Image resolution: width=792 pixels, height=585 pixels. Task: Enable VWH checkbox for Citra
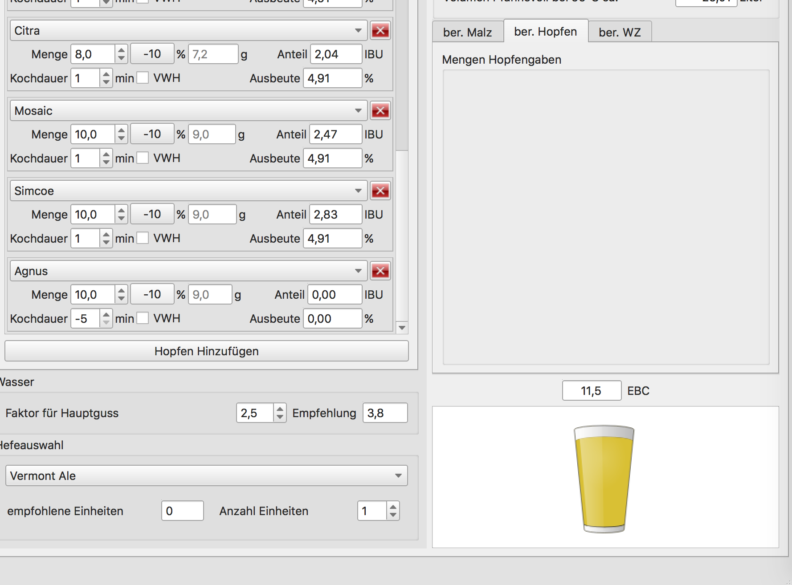tap(143, 78)
